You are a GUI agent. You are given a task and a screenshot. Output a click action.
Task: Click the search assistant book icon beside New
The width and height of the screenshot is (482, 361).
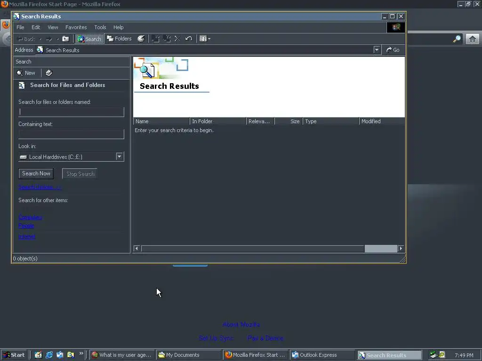click(49, 73)
